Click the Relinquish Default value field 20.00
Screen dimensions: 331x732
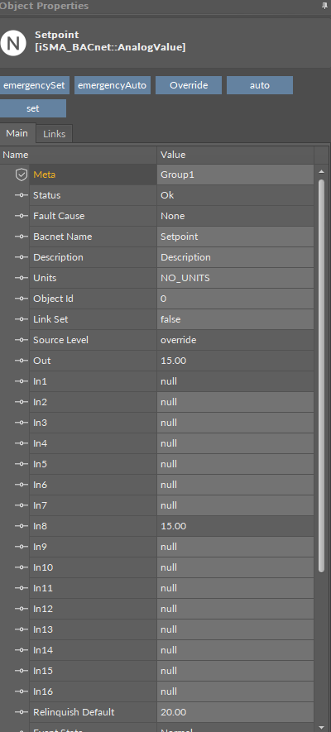tap(235, 712)
